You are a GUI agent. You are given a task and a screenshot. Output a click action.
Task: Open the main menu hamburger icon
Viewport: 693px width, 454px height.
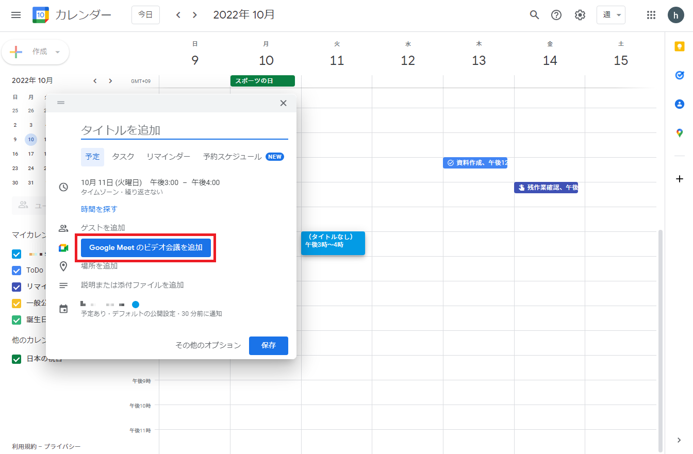tap(16, 15)
